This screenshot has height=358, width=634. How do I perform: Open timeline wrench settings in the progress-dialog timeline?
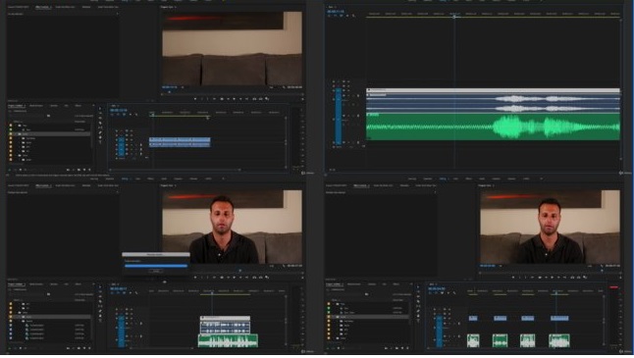pos(136,292)
